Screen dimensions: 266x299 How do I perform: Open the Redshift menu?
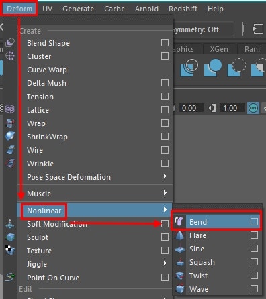(183, 9)
